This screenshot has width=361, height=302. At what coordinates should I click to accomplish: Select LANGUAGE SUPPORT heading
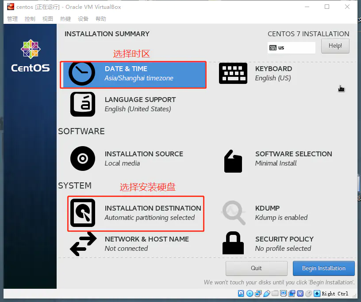pos(140,99)
